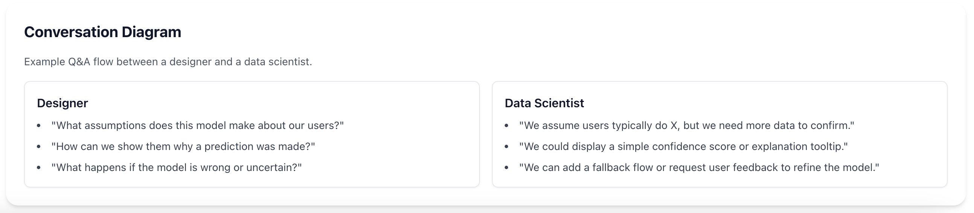Image resolution: width=974 pixels, height=213 pixels.
Task: Click the Conversation Diagram heading
Action: click(102, 32)
